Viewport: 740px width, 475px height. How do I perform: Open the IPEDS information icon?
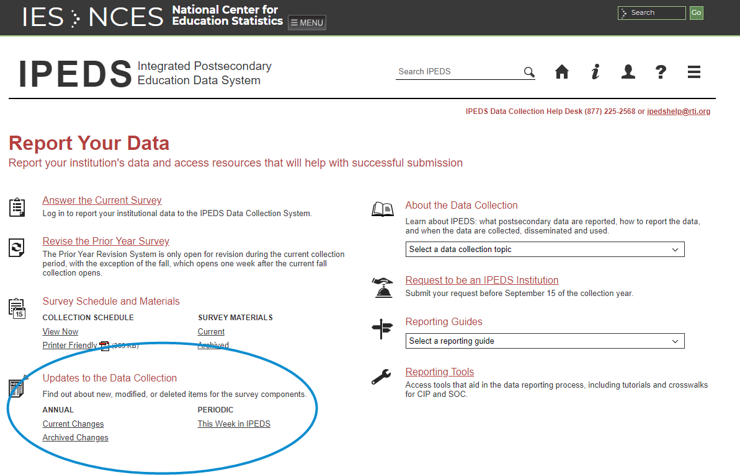point(595,72)
